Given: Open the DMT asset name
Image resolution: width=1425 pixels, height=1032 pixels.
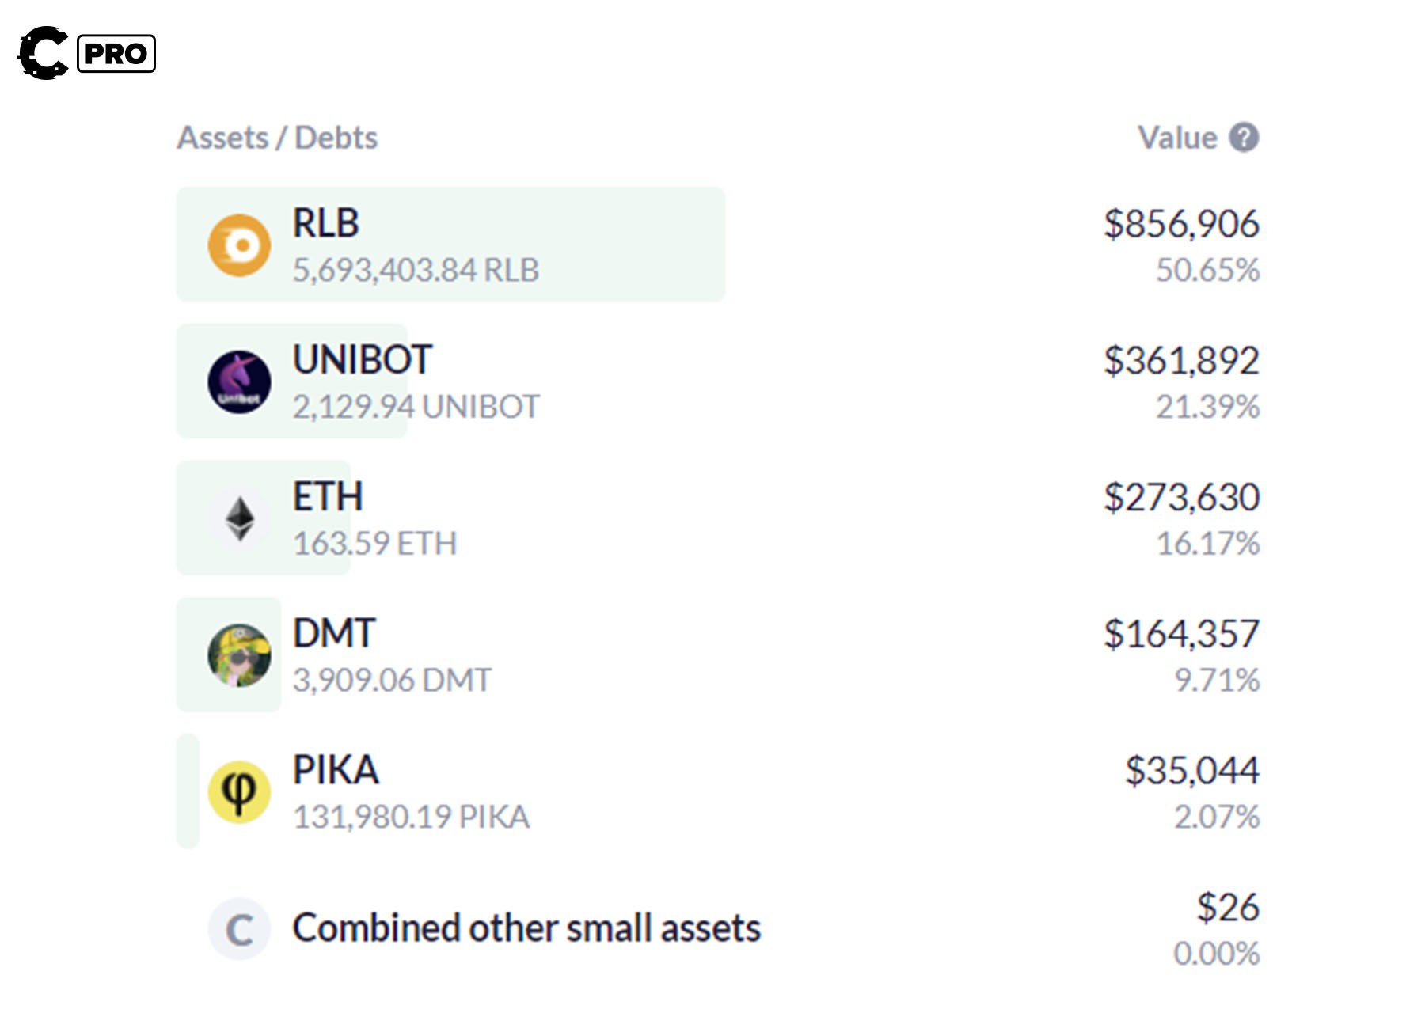Looking at the screenshot, I should 333,634.
